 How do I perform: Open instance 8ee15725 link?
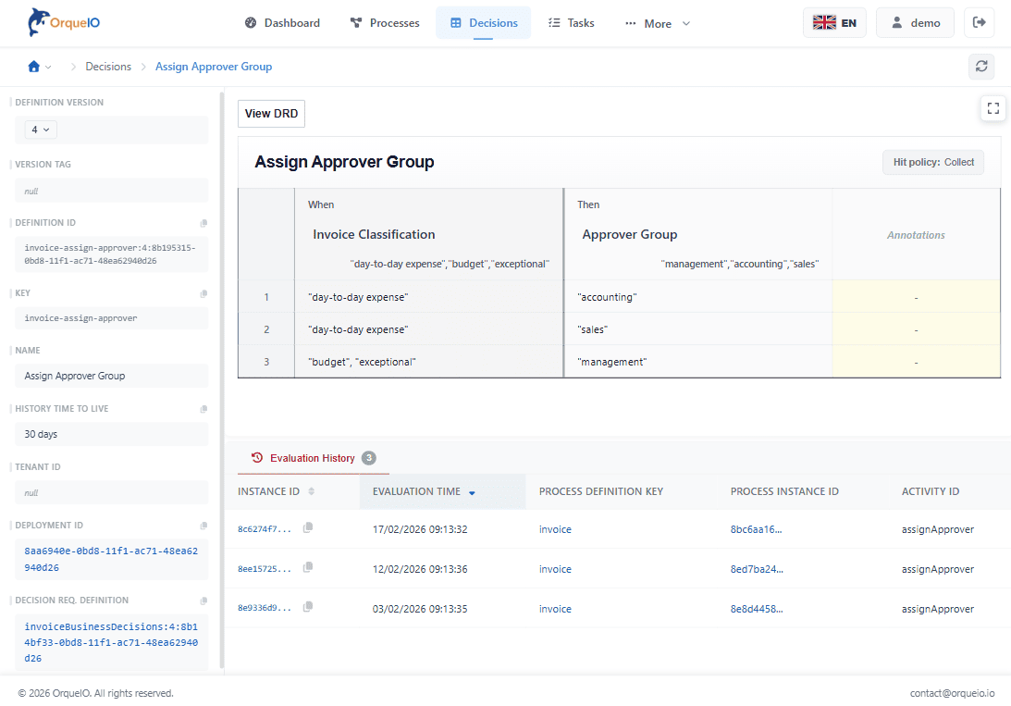(265, 569)
